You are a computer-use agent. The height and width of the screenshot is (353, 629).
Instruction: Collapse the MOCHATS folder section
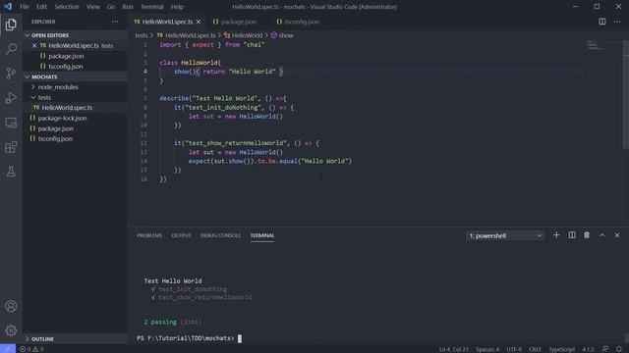(28, 76)
